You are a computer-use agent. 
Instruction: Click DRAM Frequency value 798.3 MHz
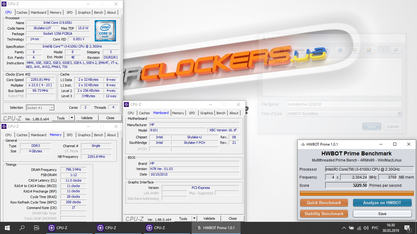73,169
